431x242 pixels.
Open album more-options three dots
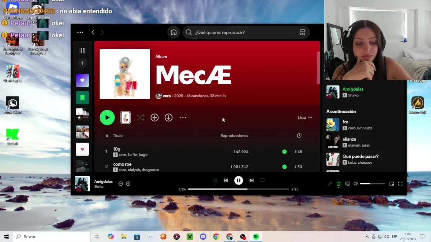(183, 118)
